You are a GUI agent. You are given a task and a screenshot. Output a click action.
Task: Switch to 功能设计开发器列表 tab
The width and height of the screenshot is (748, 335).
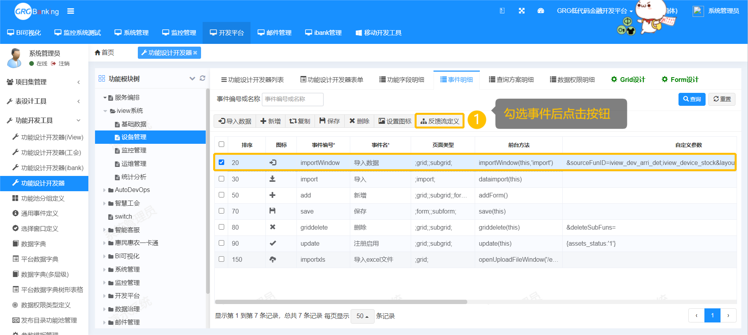(x=252, y=80)
